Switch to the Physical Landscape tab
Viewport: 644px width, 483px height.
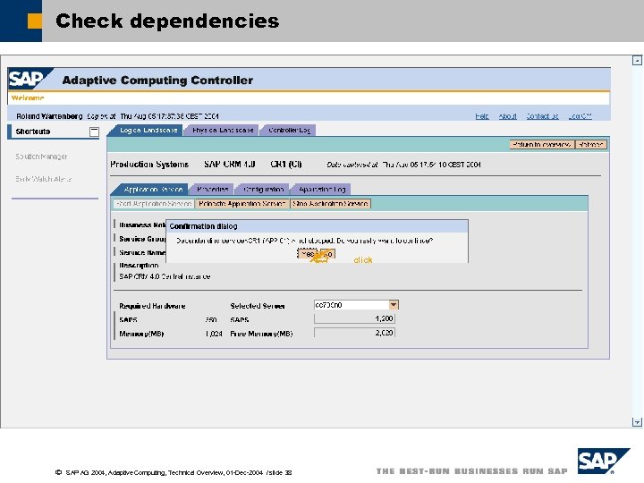[x=223, y=131]
